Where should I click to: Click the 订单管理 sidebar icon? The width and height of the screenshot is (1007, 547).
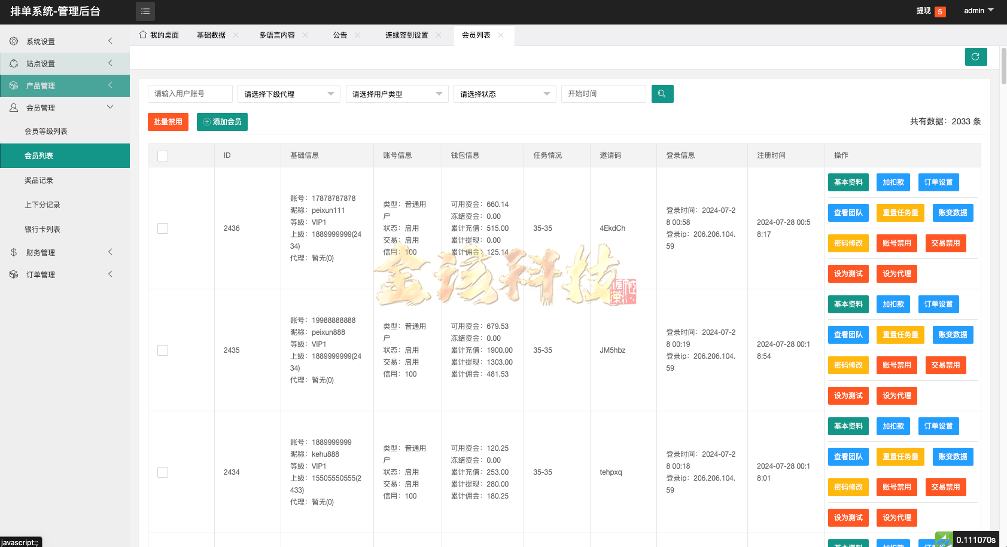[14, 274]
